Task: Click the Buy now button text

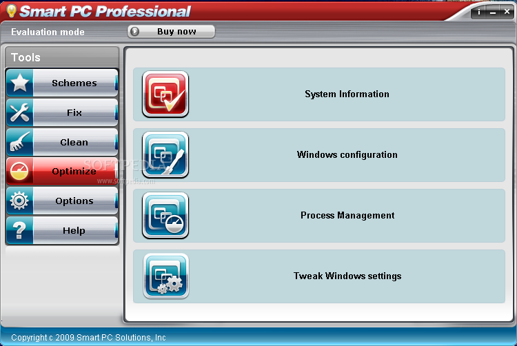Action: click(176, 32)
